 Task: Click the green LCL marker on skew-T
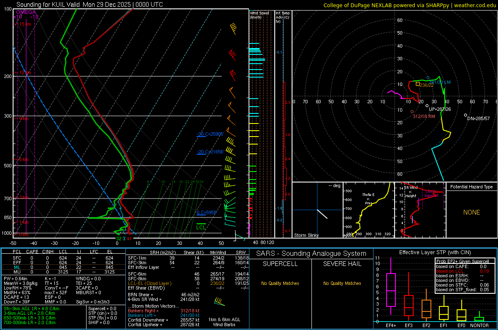click(x=201, y=227)
